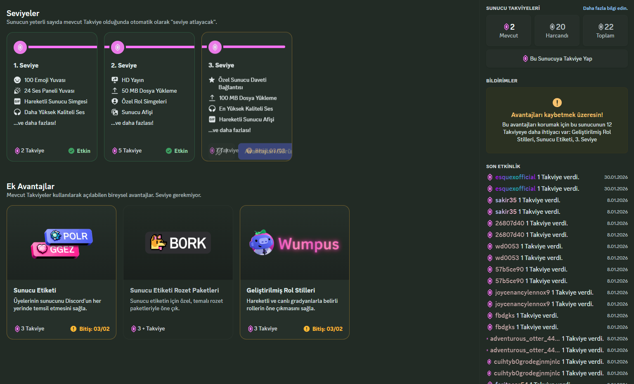Open the Sunucu Etiketi card title
Viewport: 634px width, 384px height.
[x=35, y=290]
